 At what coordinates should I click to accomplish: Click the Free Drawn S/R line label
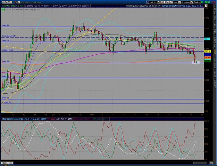pyautogui.click(x=9, y=36)
